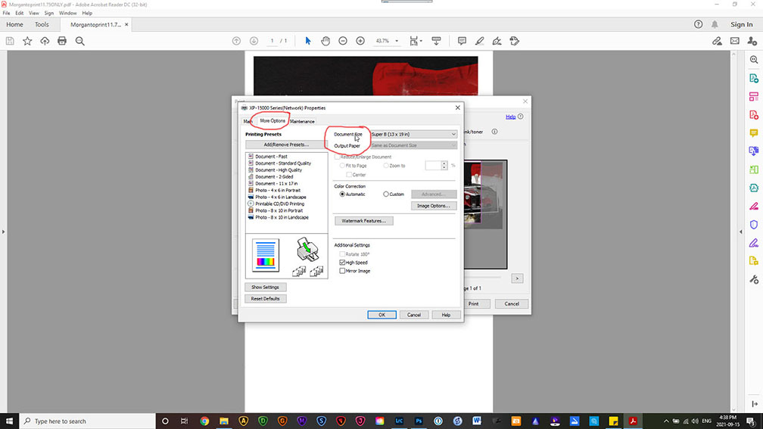Click the print preview thumbnail in Print dialog
This screenshot has width=763, height=429.
tap(485, 215)
